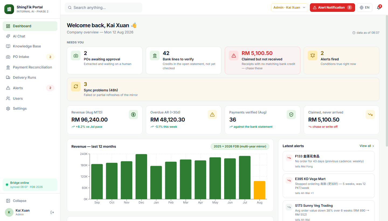Click the Users people icon
This screenshot has width=388, height=221.
coord(8,99)
